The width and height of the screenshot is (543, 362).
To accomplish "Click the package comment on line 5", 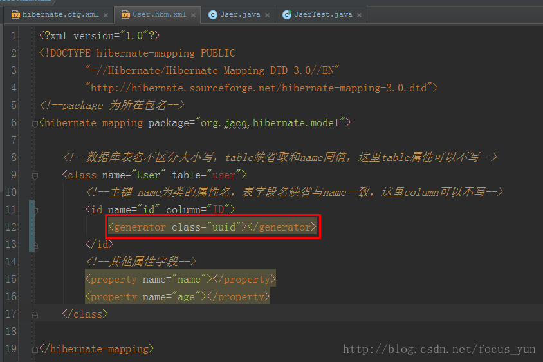I will coord(112,105).
